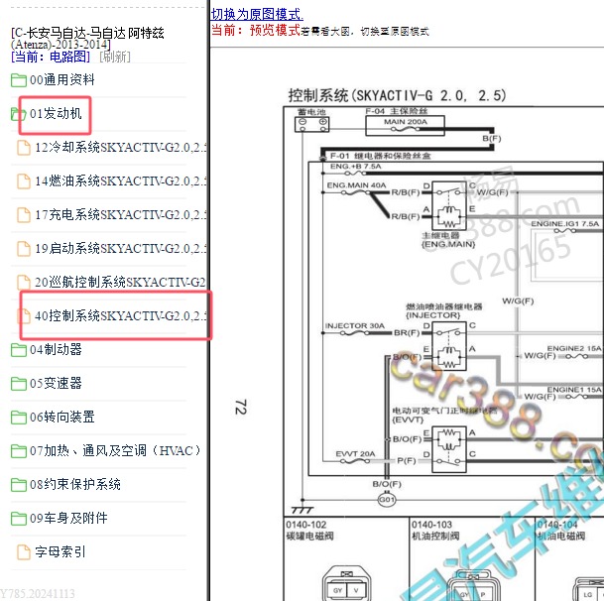Click file icon for 20巡航控制系统
The image size is (604, 601).
point(24,283)
